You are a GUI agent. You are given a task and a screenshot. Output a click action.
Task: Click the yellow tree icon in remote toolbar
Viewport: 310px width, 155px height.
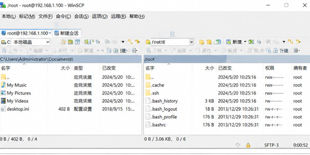pos(298,42)
